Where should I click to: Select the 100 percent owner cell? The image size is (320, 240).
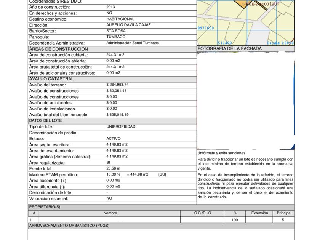(235, 220)
